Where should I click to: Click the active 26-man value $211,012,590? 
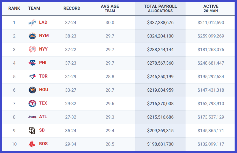click(x=211, y=23)
